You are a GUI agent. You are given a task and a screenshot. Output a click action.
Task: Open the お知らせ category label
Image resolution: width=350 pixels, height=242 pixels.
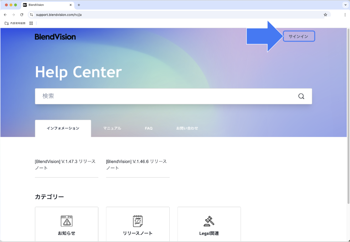tap(67, 233)
